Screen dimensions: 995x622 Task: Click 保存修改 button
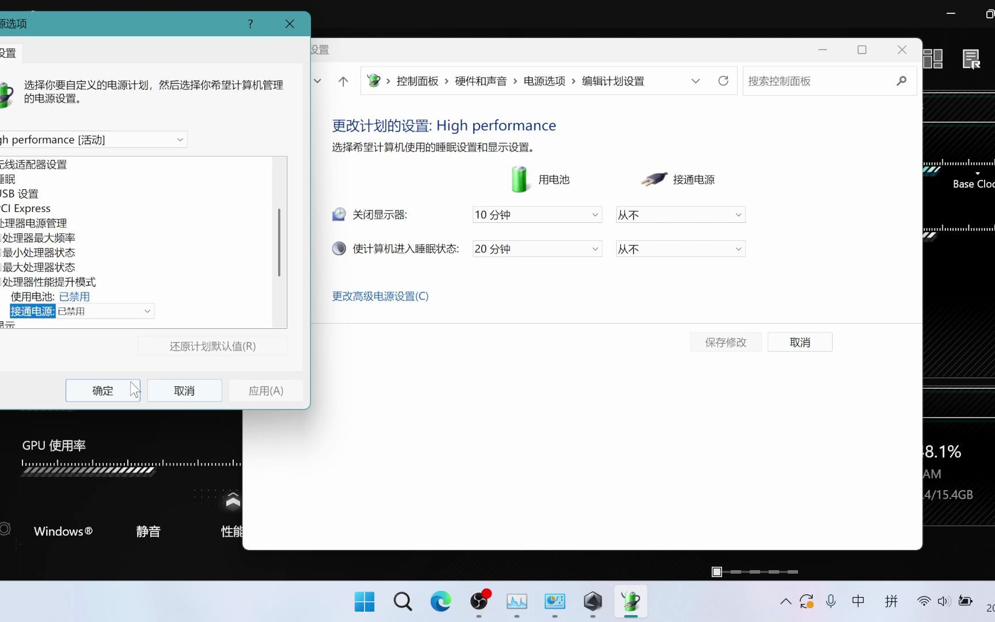pyautogui.click(x=726, y=342)
